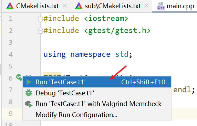Click line number 4 in the gutter
This screenshot has width=197, height=126.
[x=11, y=54]
